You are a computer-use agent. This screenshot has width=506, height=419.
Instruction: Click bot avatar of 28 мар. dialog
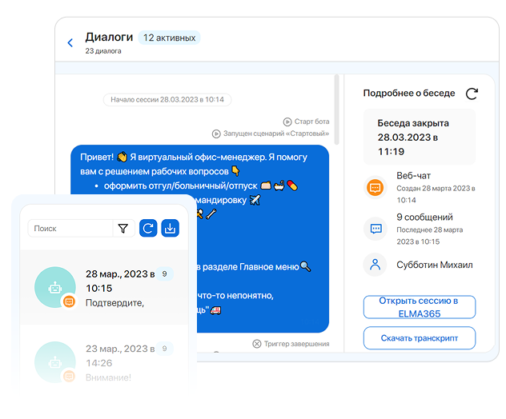[x=55, y=287]
